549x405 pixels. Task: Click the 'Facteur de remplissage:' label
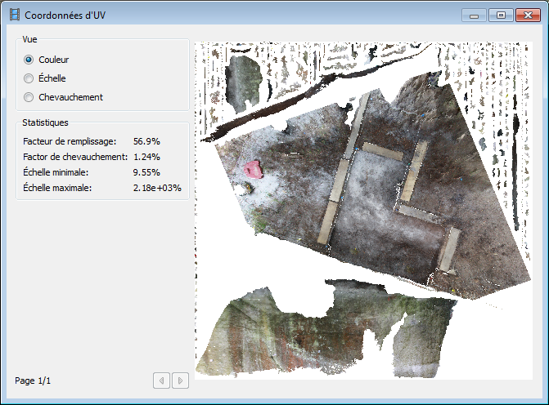coord(70,141)
